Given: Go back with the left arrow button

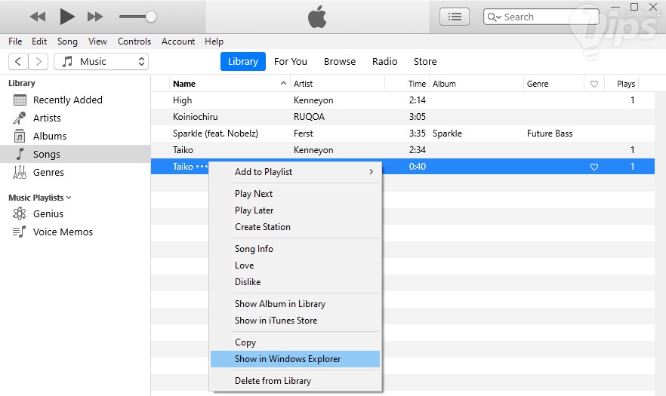Looking at the screenshot, I should (x=18, y=62).
